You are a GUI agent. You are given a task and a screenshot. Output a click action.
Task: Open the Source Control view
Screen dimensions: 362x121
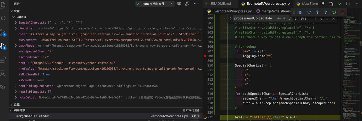(3, 33)
